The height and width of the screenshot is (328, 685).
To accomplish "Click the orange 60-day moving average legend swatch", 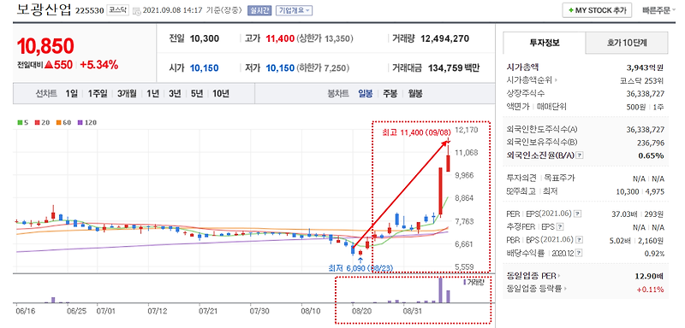I will pyautogui.click(x=58, y=123).
